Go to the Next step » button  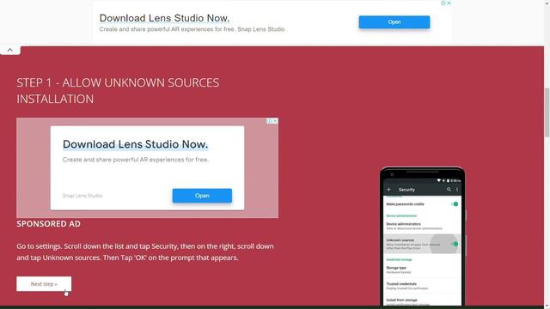point(44,284)
